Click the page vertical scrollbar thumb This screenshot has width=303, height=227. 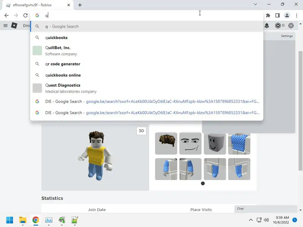click(x=300, y=111)
